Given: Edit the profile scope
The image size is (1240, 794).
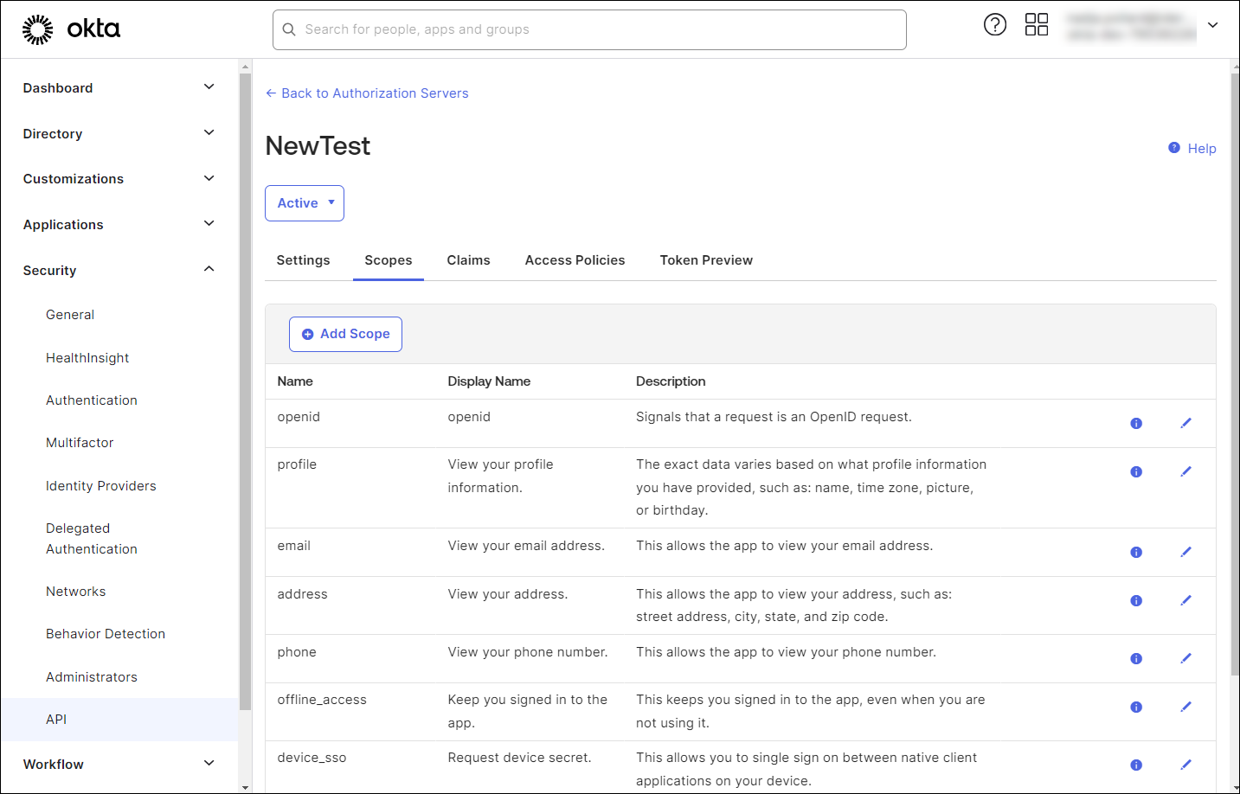Looking at the screenshot, I should click(x=1186, y=471).
